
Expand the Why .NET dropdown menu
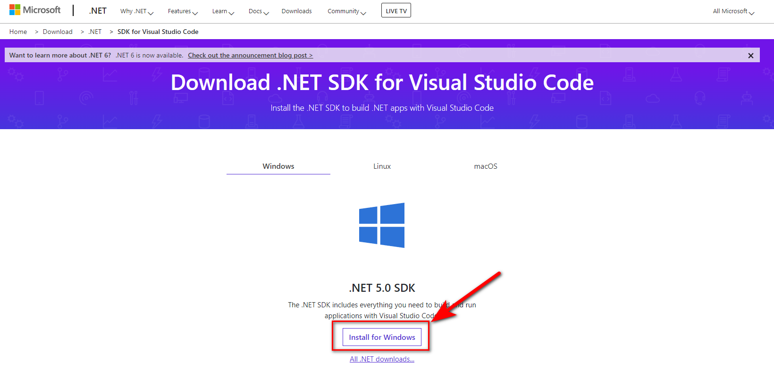point(137,11)
